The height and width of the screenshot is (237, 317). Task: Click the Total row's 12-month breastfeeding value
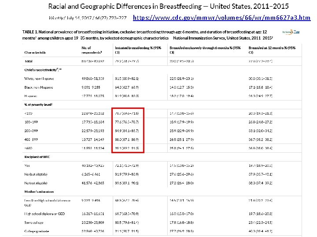pyautogui.click(x=260, y=61)
